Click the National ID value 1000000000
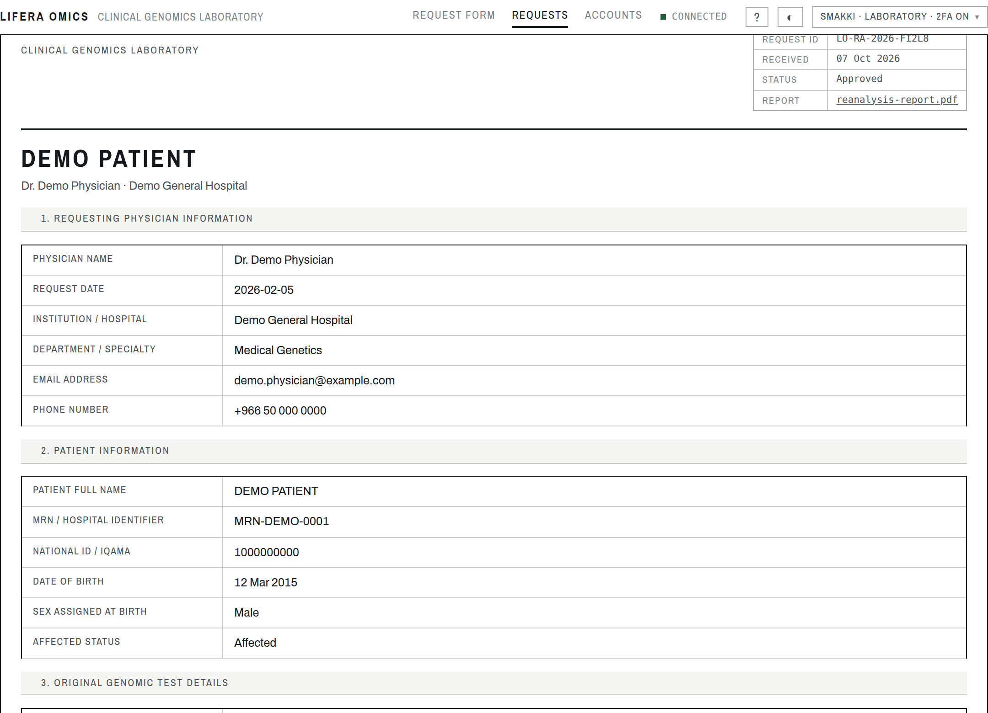Screen dimensions: 988x713 [x=266, y=552]
